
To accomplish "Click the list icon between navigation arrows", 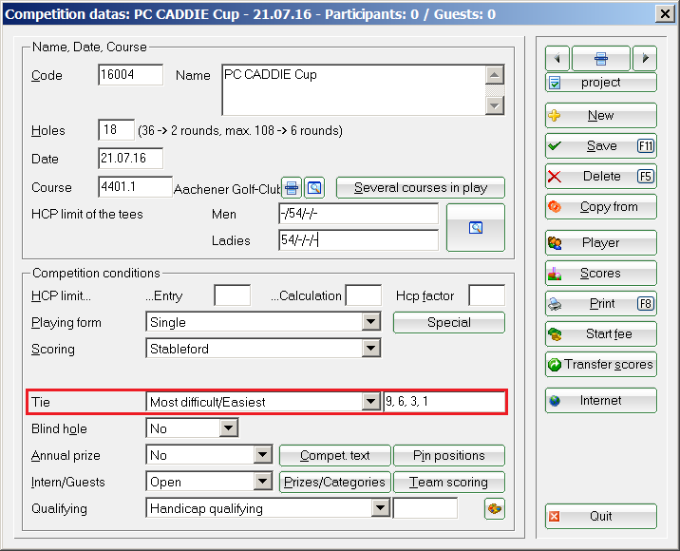I will [x=600, y=58].
